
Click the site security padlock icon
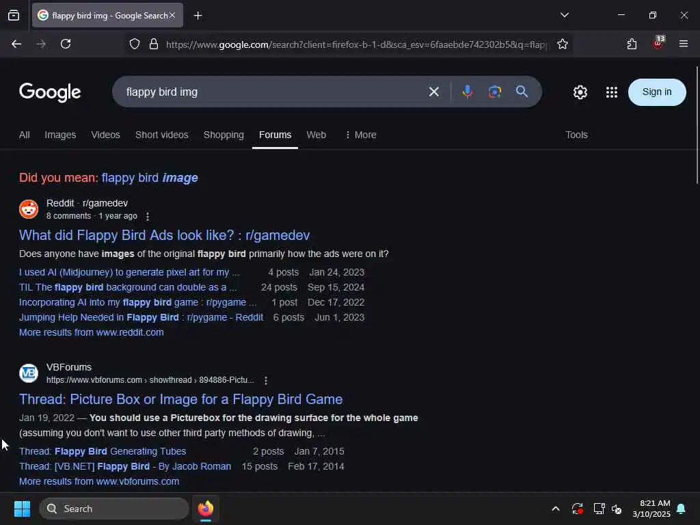pyautogui.click(x=154, y=44)
